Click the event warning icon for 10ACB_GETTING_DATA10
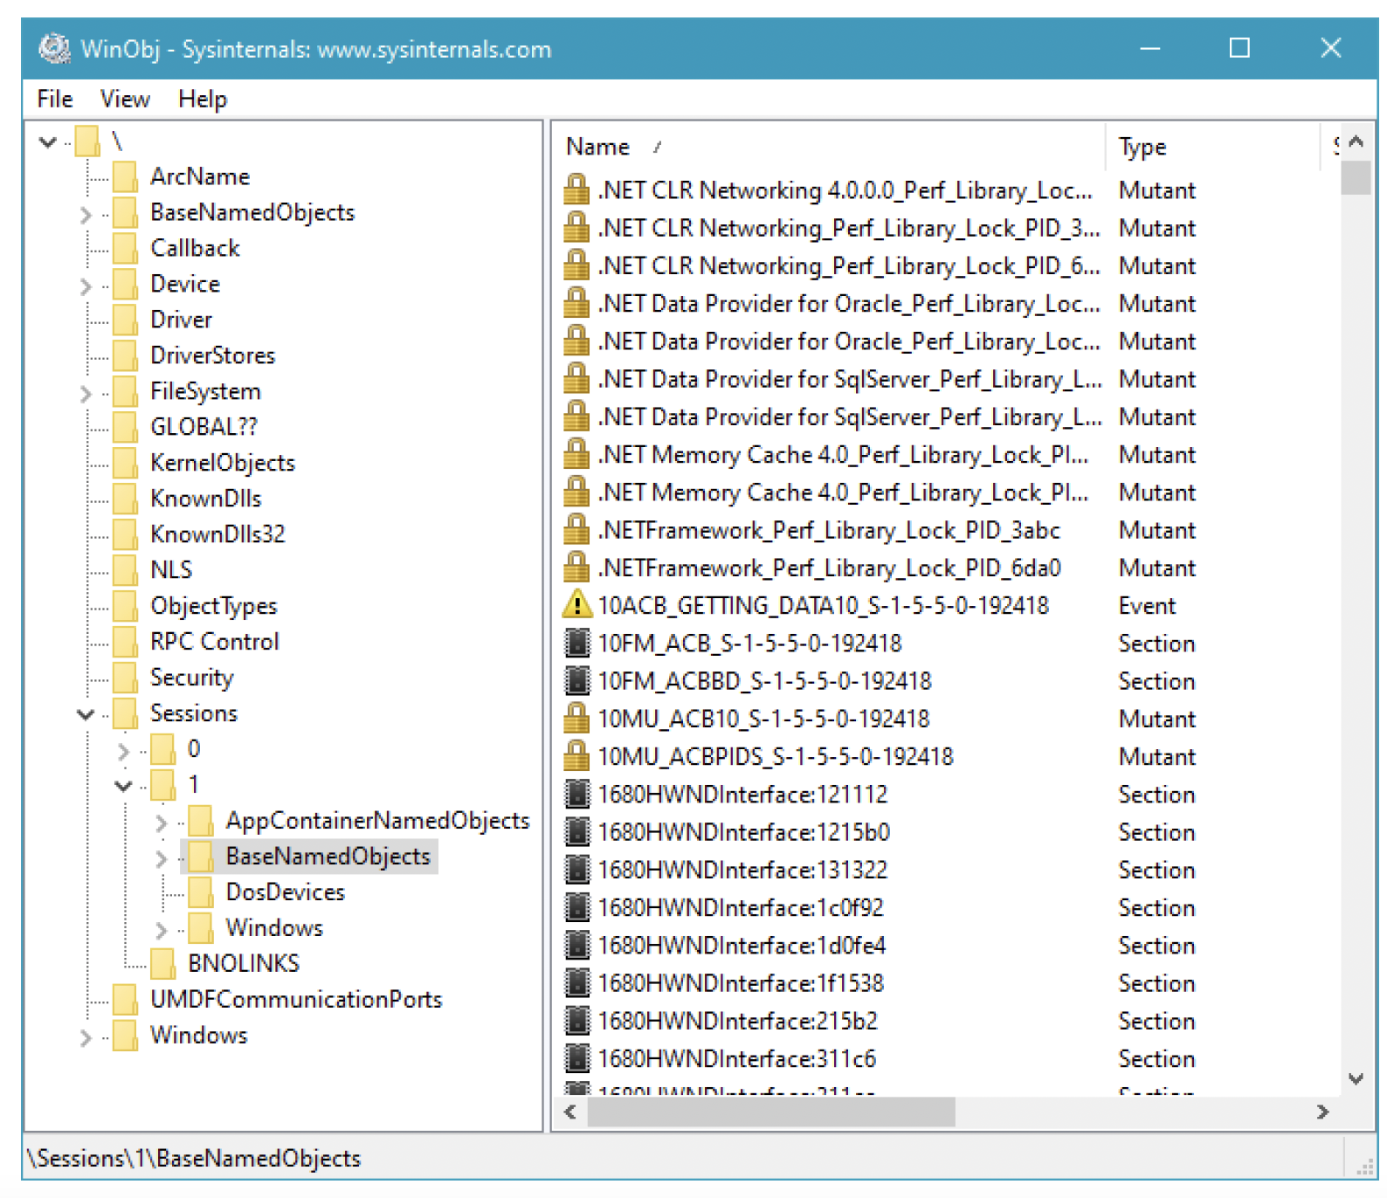The width and height of the screenshot is (1387, 1198). click(x=576, y=604)
